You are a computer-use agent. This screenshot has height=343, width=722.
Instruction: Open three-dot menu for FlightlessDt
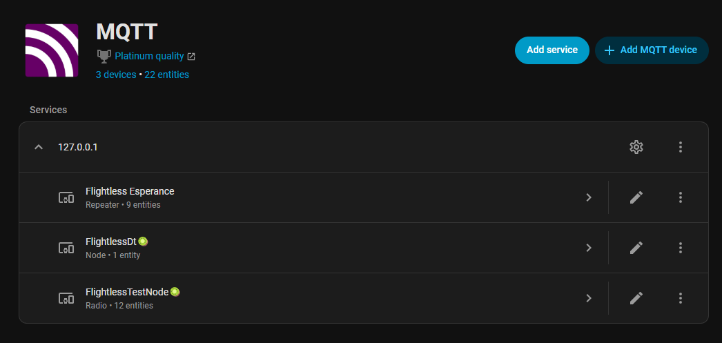pyautogui.click(x=681, y=248)
